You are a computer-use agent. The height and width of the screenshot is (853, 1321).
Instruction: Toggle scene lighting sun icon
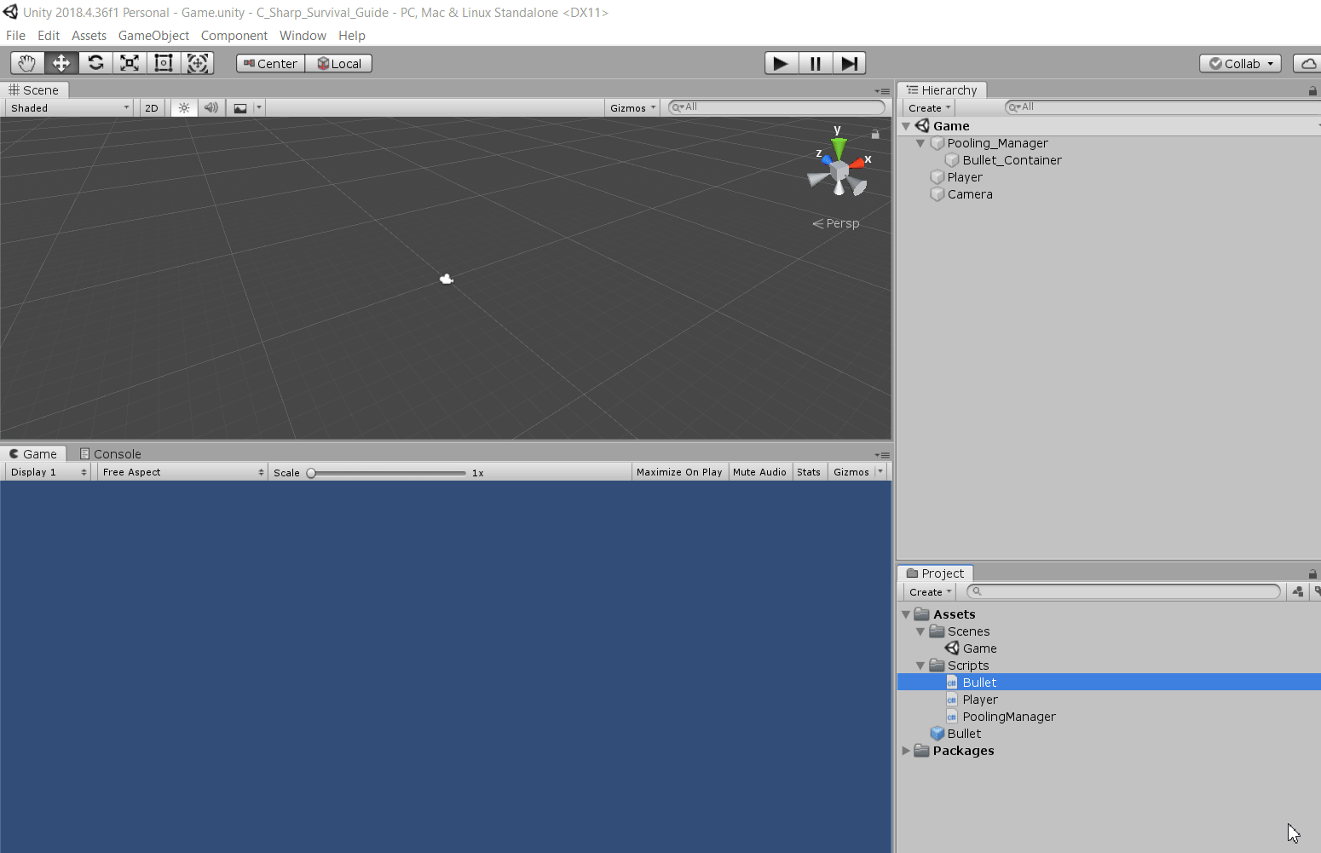pyautogui.click(x=184, y=108)
